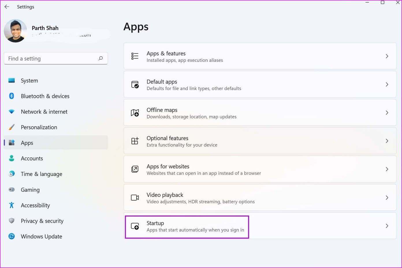Click the Parth Shah account name
Viewport: 402px width, 268px height.
[x=45, y=28]
